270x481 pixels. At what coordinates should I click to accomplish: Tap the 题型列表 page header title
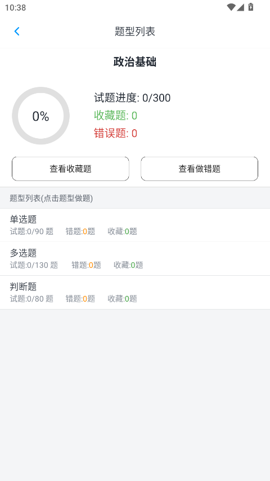tap(135, 31)
